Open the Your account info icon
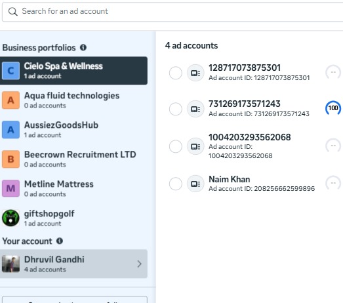Image resolution: width=343 pixels, height=303 pixels. click(x=60, y=241)
